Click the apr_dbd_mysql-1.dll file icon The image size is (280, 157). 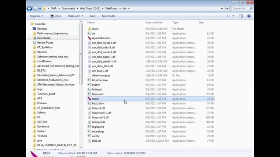click(89, 43)
